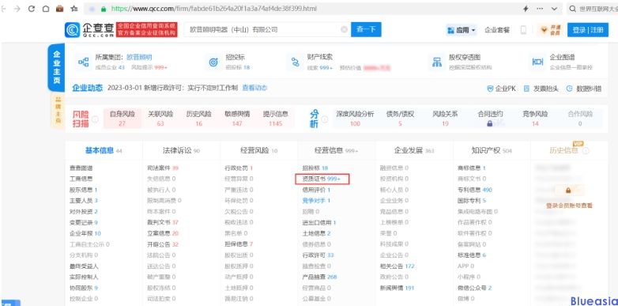This screenshot has width=618, height=306.
Task: Open 风险关系 19 analysis
Action: [x=445, y=119]
